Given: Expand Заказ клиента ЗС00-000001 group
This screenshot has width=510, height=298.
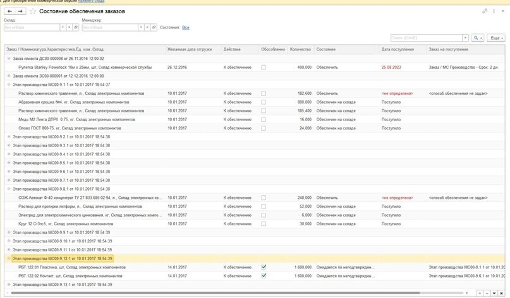Looking at the screenshot, I should 9,76.
